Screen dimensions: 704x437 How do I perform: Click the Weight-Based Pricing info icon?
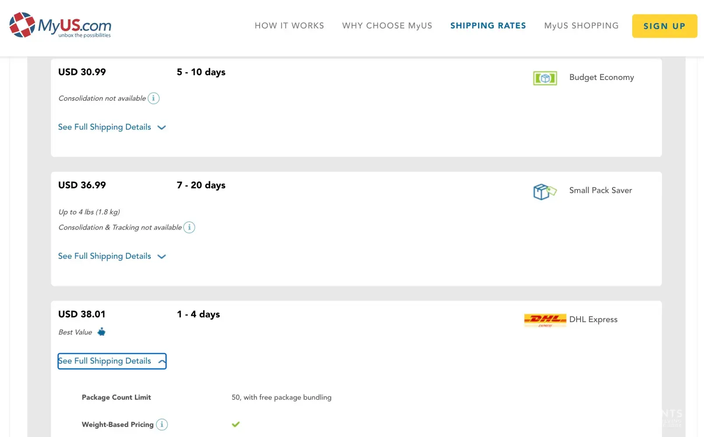click(162, 424)
